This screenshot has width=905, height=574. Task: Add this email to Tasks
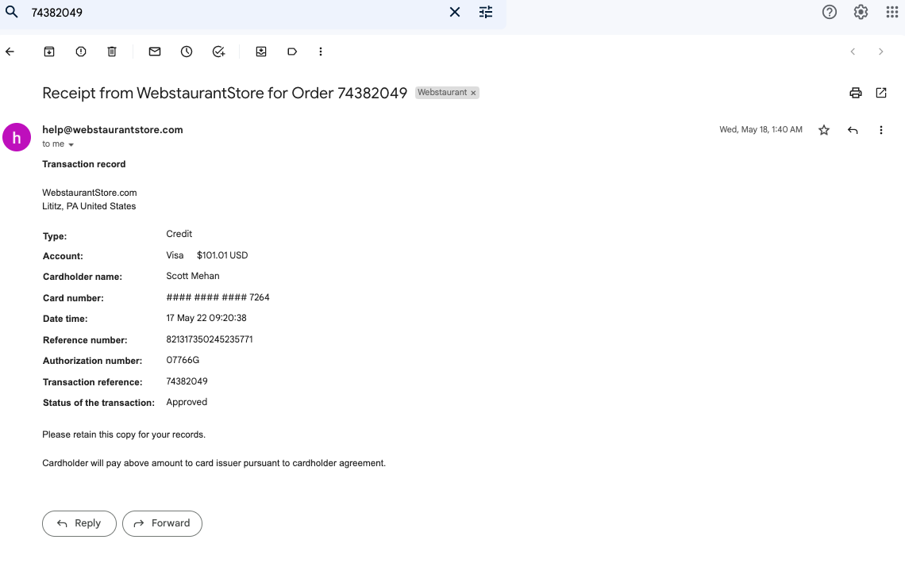[218, 52]
